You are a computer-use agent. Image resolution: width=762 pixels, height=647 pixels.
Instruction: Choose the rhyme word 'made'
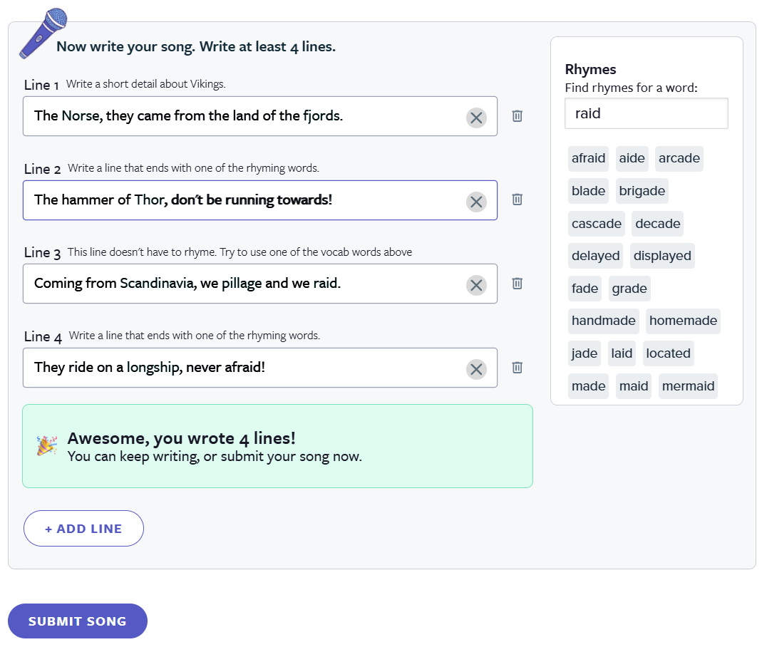click(x=589, y=386)
